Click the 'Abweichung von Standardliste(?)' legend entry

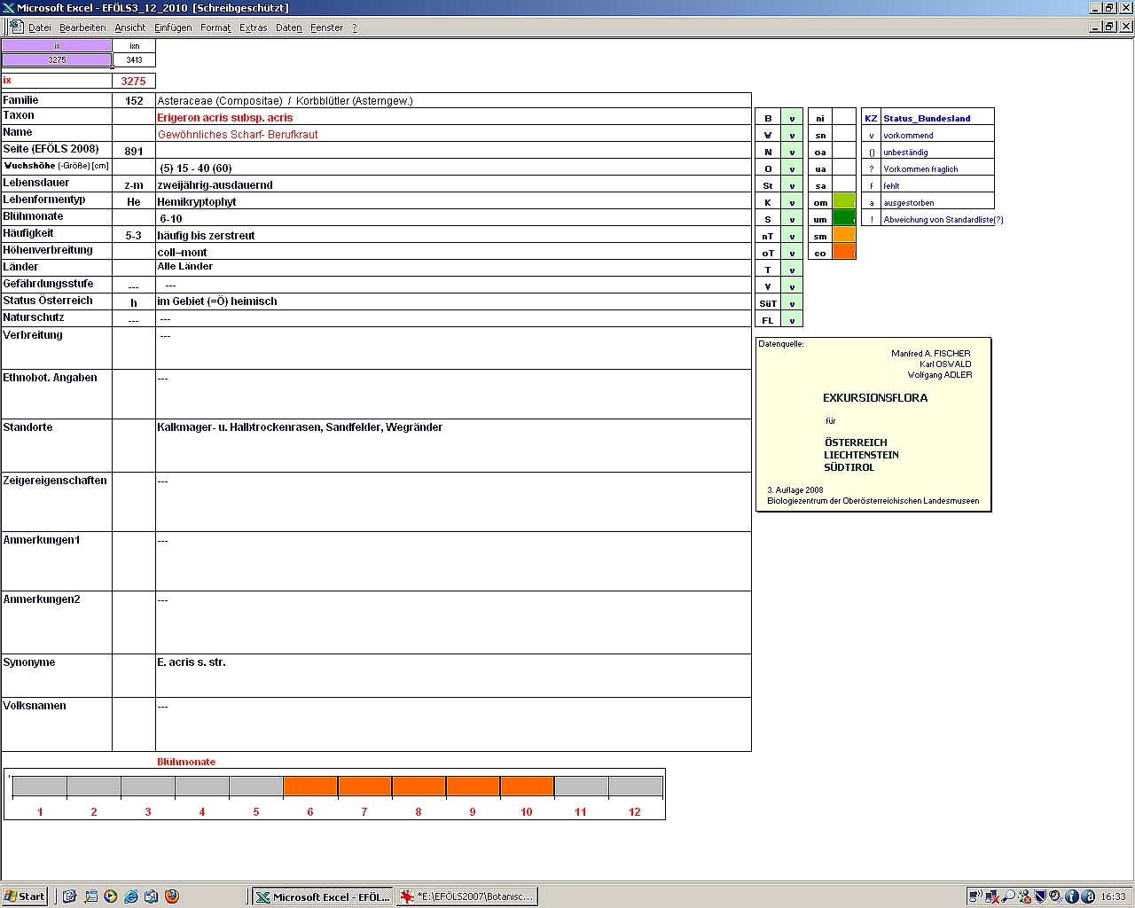[x=943, y=220]
